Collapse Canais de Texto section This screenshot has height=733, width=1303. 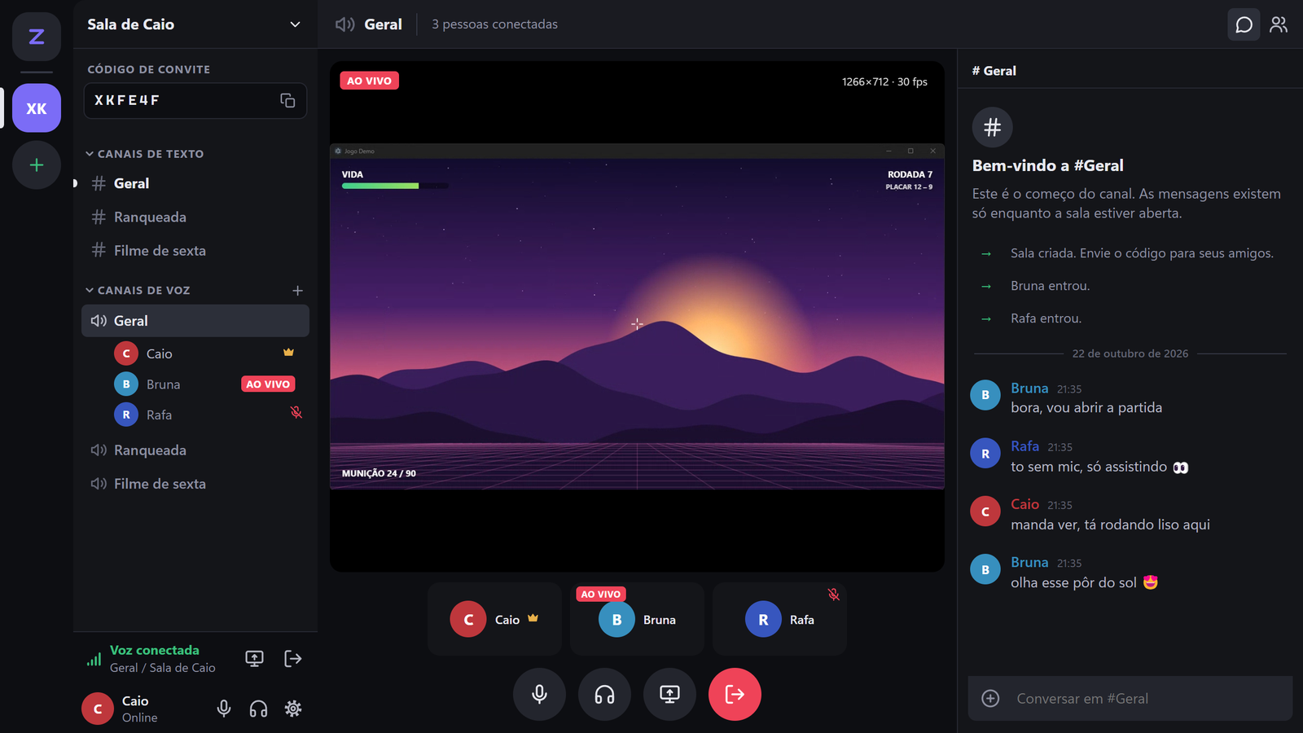145,154
